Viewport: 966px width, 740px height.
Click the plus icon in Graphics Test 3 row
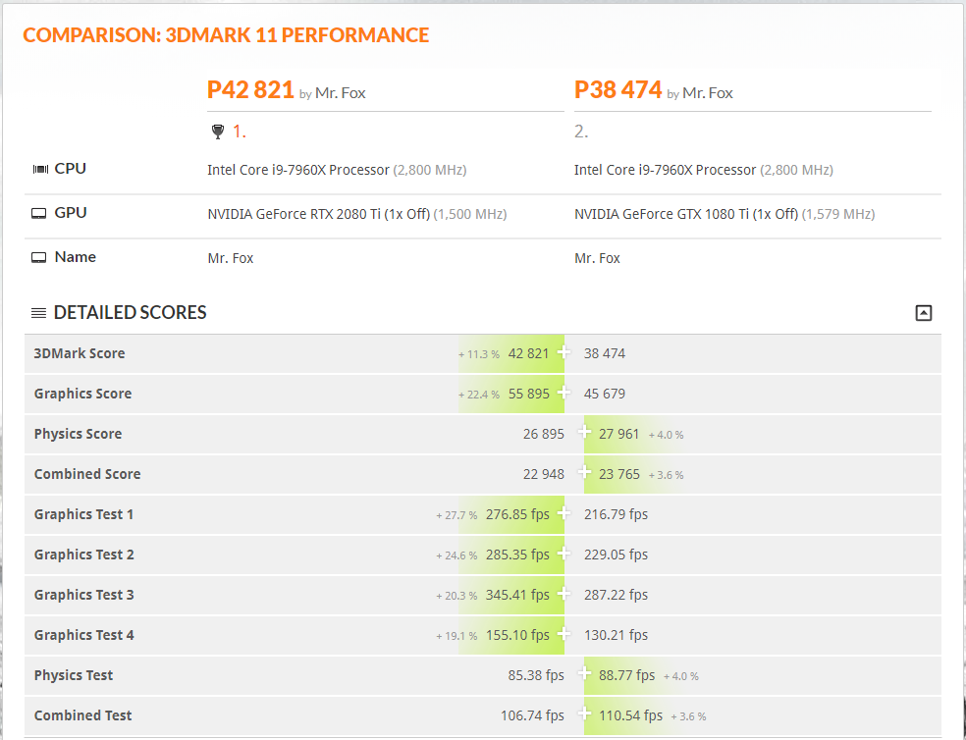(x=563, y=594)
